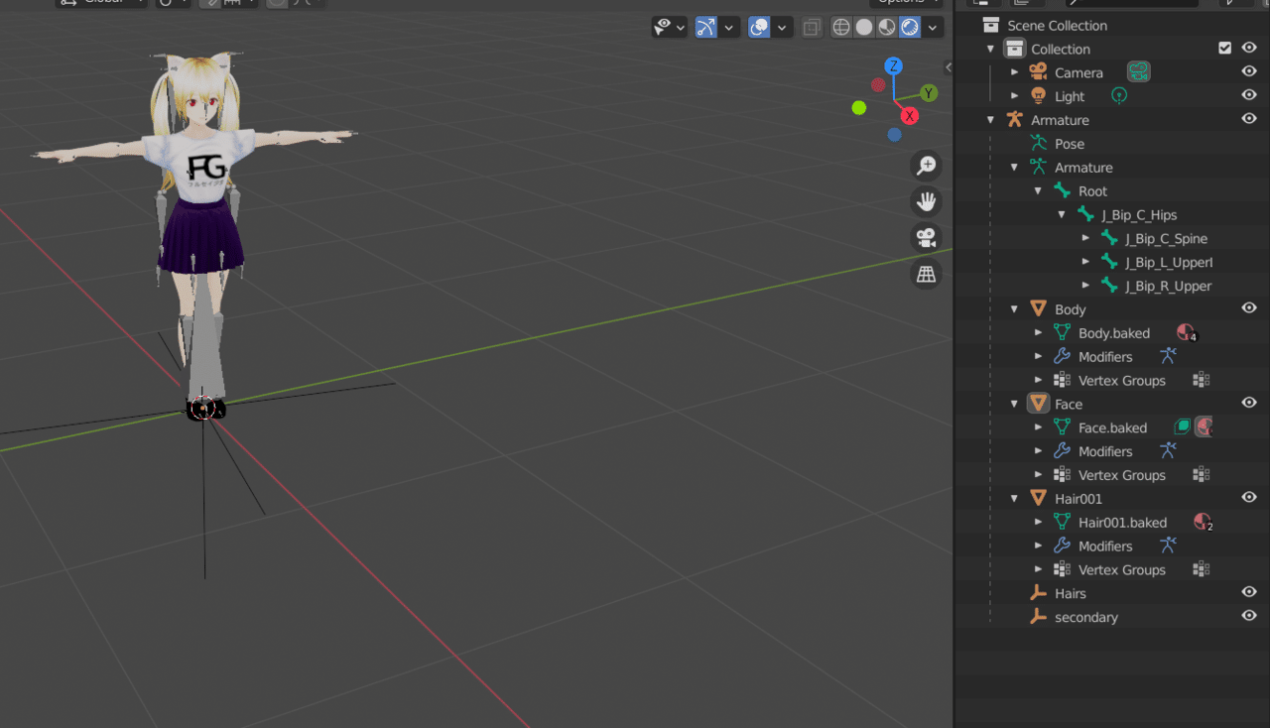Hide the Body object in outliner

click(x=1250, y=308)
